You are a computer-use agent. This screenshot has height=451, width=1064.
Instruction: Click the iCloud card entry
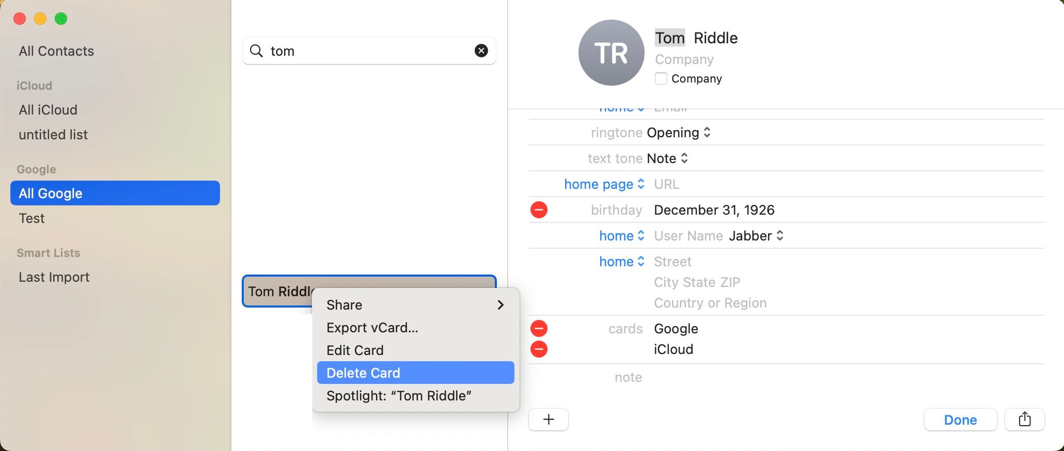coord(674,349)
